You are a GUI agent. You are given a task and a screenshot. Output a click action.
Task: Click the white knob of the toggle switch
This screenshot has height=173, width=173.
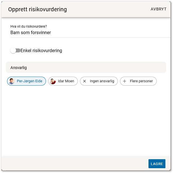coord(13,50)
